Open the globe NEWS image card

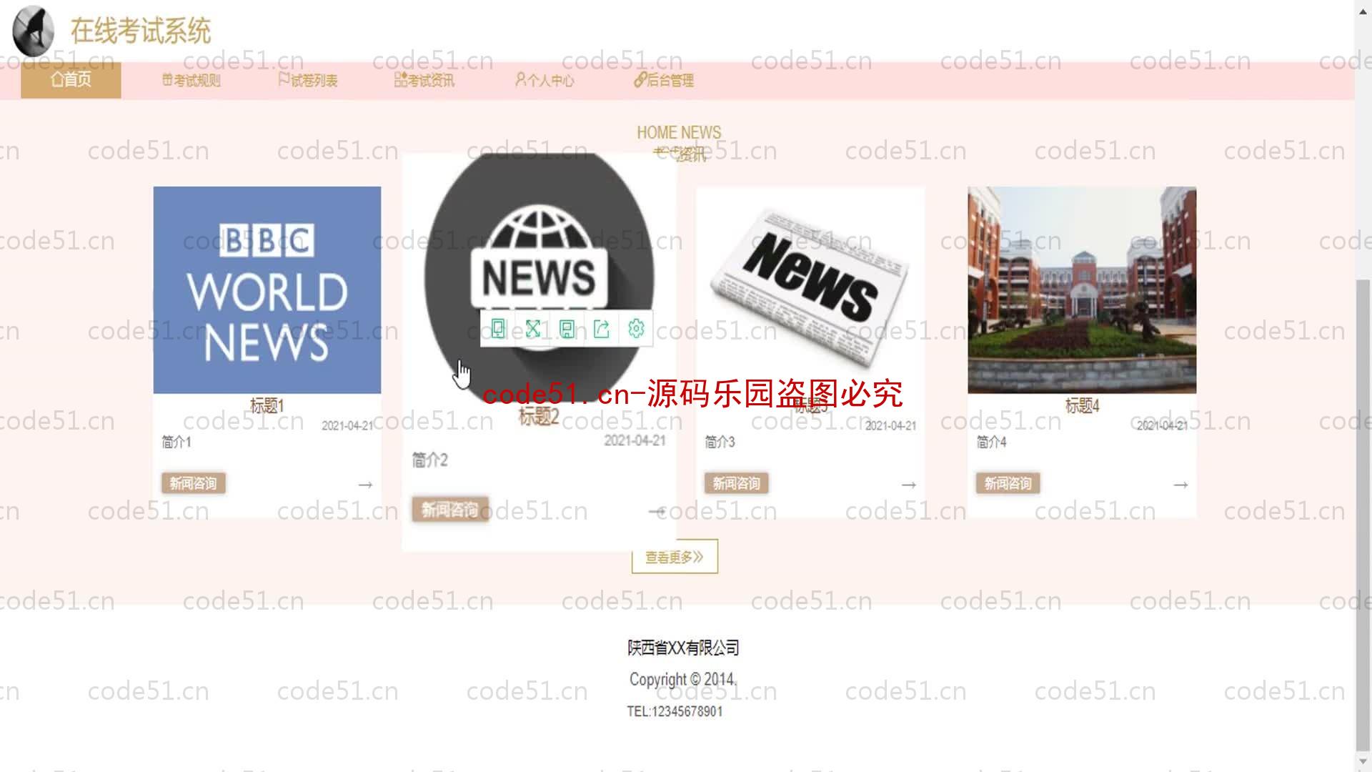[539, 279]
